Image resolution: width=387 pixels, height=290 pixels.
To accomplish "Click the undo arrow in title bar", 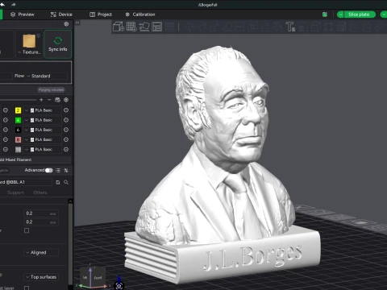I will tap(2, 5).
